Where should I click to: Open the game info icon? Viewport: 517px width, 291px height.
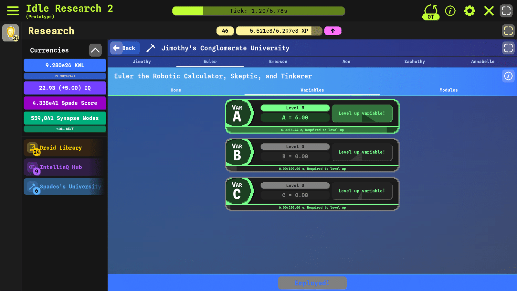point(450,11)
